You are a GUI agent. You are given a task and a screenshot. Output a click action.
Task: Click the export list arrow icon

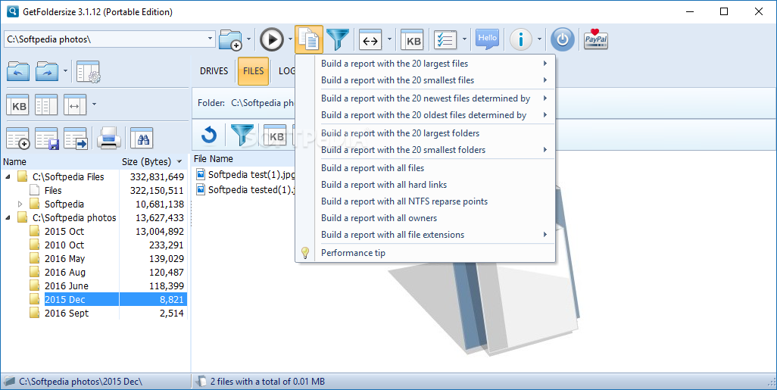point(75,139)
